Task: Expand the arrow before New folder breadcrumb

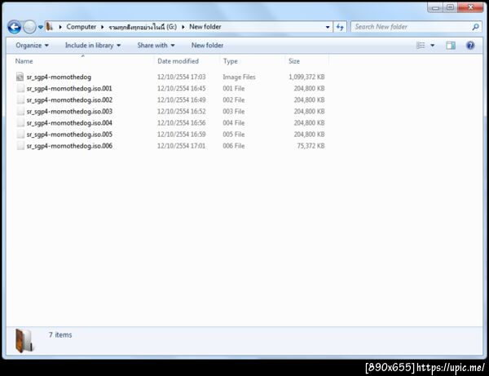Action: click(x=183, y=27)
